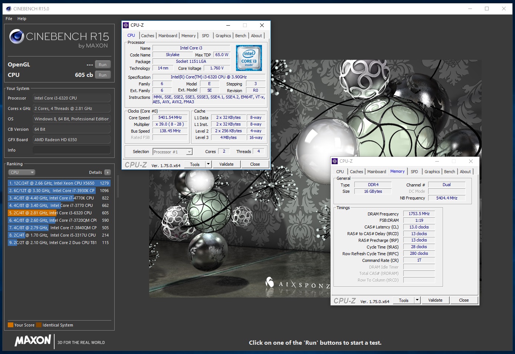515x354 pixels.
Task: Click the Cinebench title bar app icon
Action: coord(9,9)
